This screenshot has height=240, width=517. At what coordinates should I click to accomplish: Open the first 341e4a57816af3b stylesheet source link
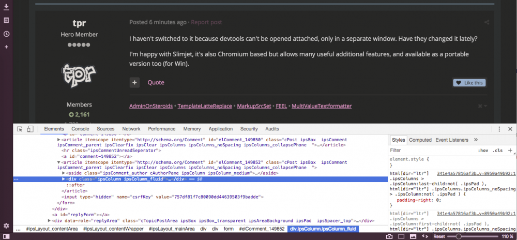[477, 173]
